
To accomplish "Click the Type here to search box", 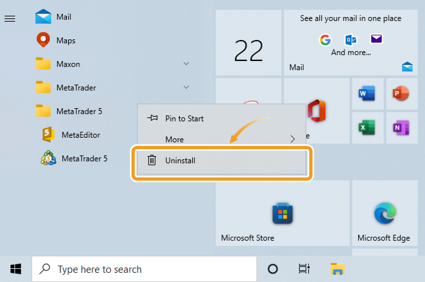I will coord(144,269).
